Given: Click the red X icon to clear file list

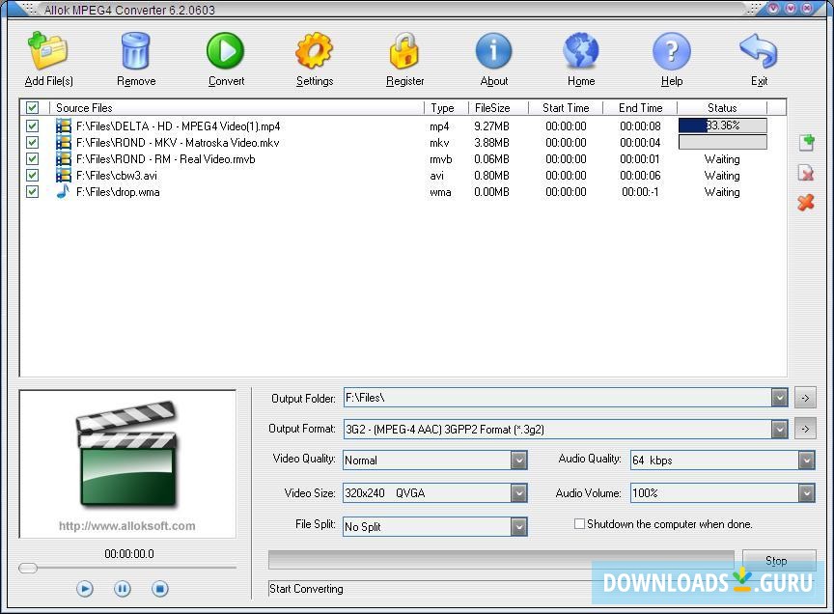Looking at the screenshot, I should click(806, 203).
